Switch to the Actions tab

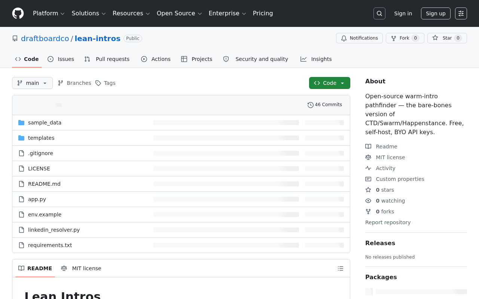click(x=156, y=59)
